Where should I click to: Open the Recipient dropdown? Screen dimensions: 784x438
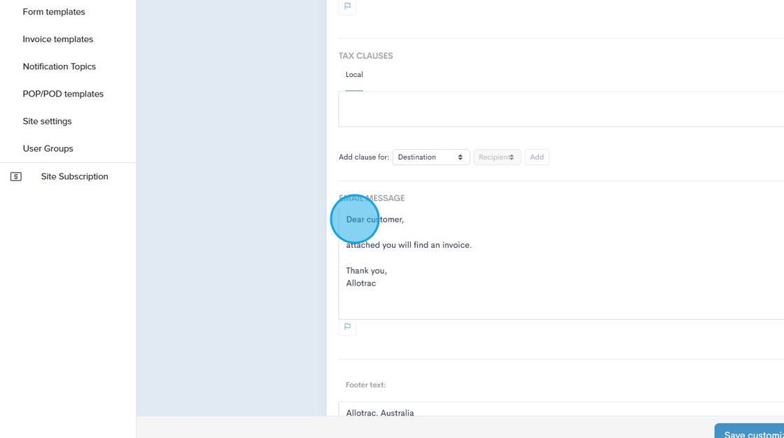[497, 157]
